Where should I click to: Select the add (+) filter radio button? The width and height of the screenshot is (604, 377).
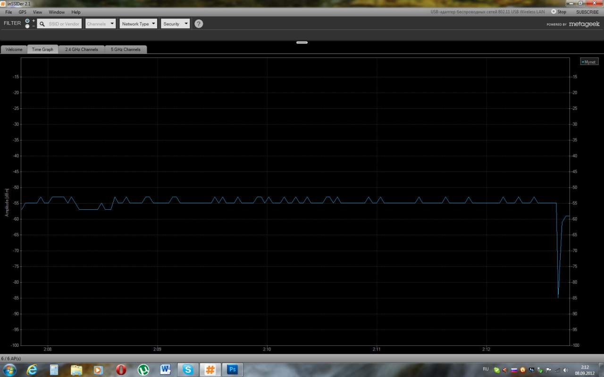[x=27, y=21]
